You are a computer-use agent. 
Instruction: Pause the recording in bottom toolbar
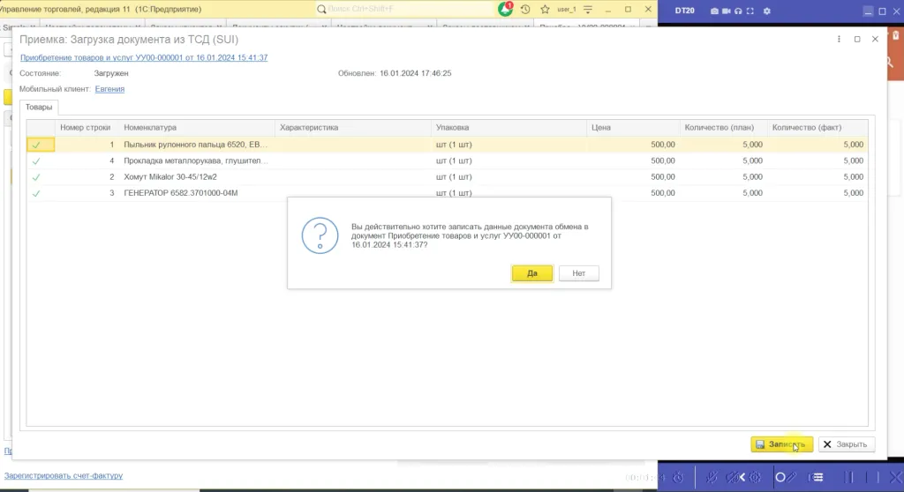pos(848,477)
